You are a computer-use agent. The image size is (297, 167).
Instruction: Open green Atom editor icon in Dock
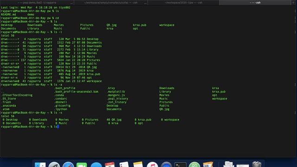coord(194,164)
